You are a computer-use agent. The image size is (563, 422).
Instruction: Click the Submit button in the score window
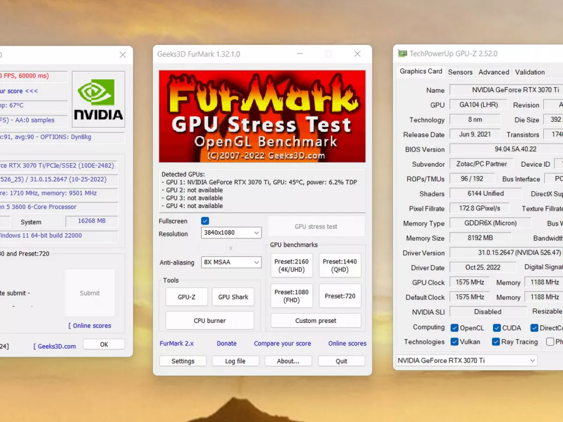click(90, 293)
